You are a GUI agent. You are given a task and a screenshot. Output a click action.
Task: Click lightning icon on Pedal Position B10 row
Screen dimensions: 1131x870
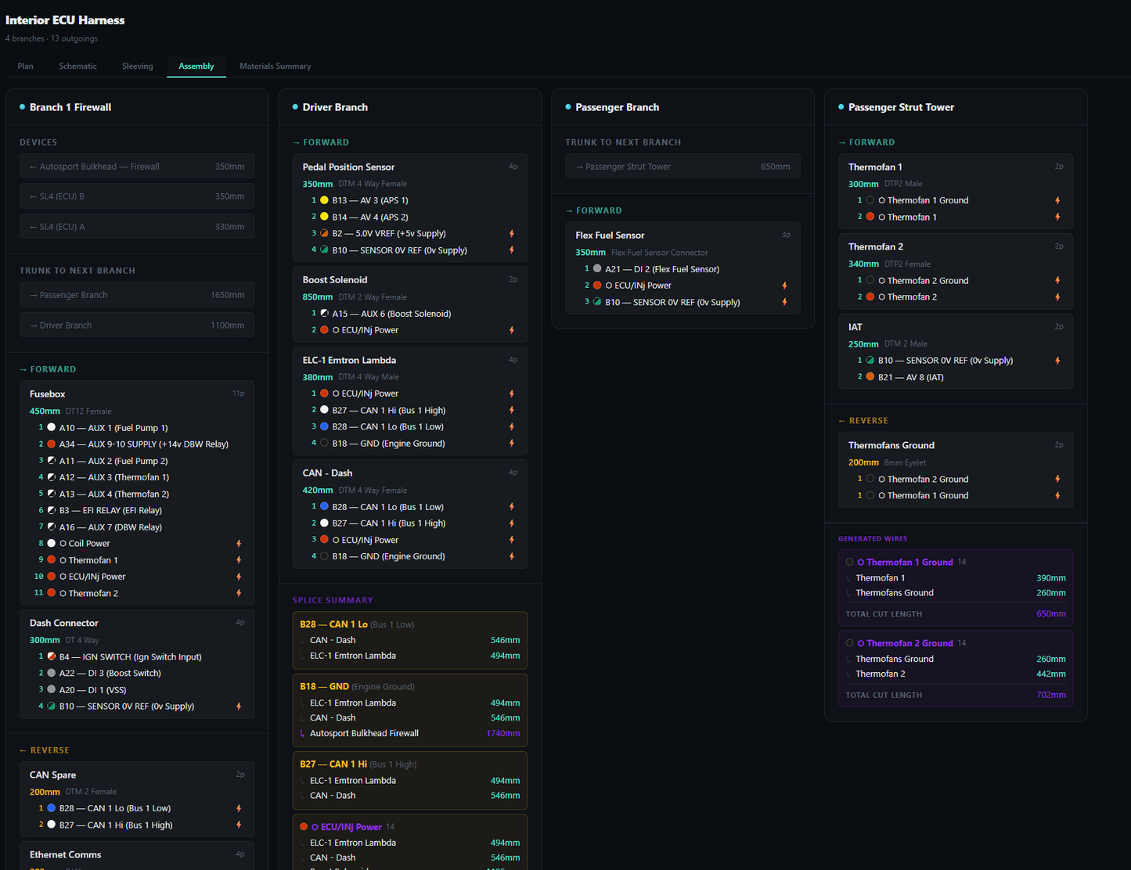tap(512, 250)
